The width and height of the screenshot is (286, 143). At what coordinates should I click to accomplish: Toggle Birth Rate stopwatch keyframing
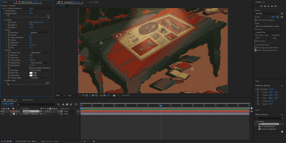click(6, 11)
